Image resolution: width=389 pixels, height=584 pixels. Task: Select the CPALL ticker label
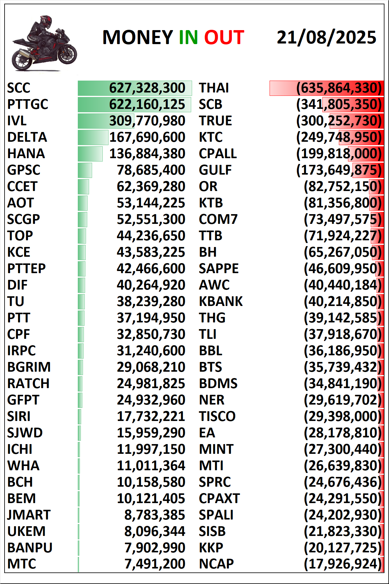(x=218, y=154)
